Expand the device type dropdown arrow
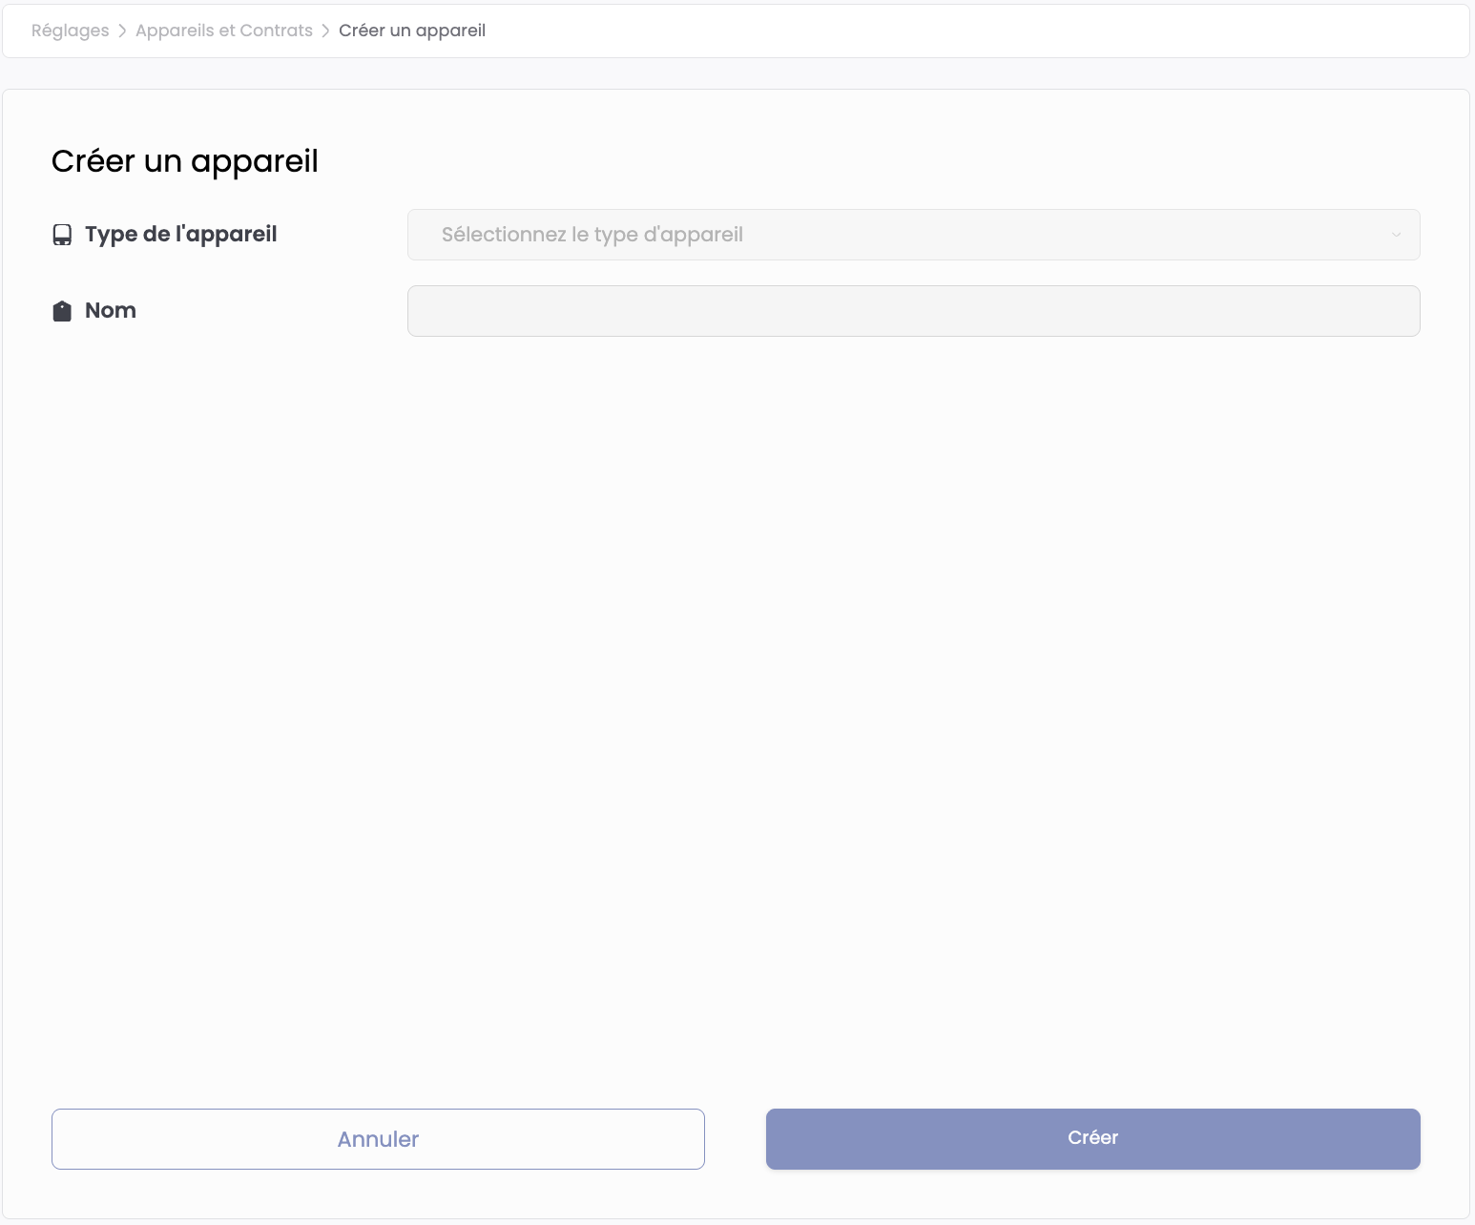Viewport: 1475px width, 1225px height. point(1396,235)
